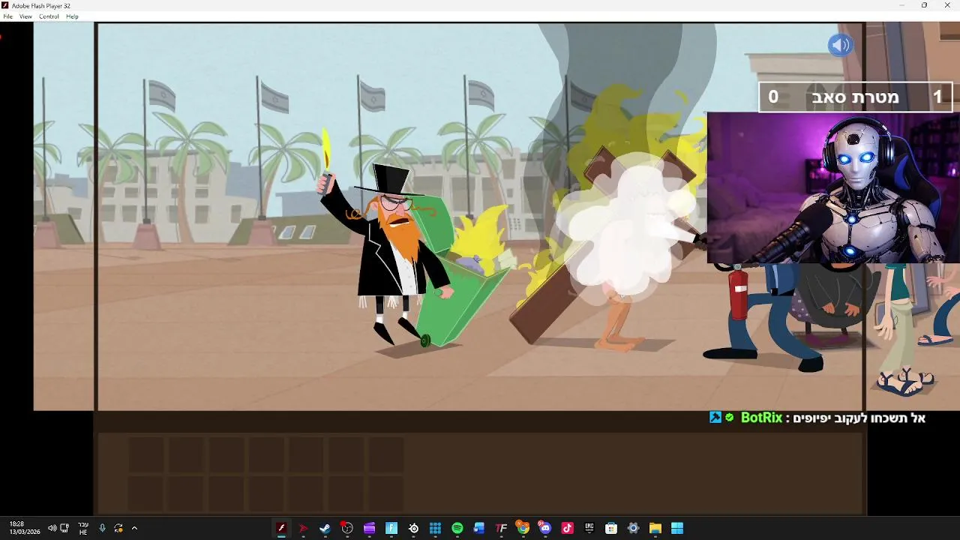This screenshot has width=960, height=540.
Task: Open Discord from the taskbar
Action: coord(545,528)
